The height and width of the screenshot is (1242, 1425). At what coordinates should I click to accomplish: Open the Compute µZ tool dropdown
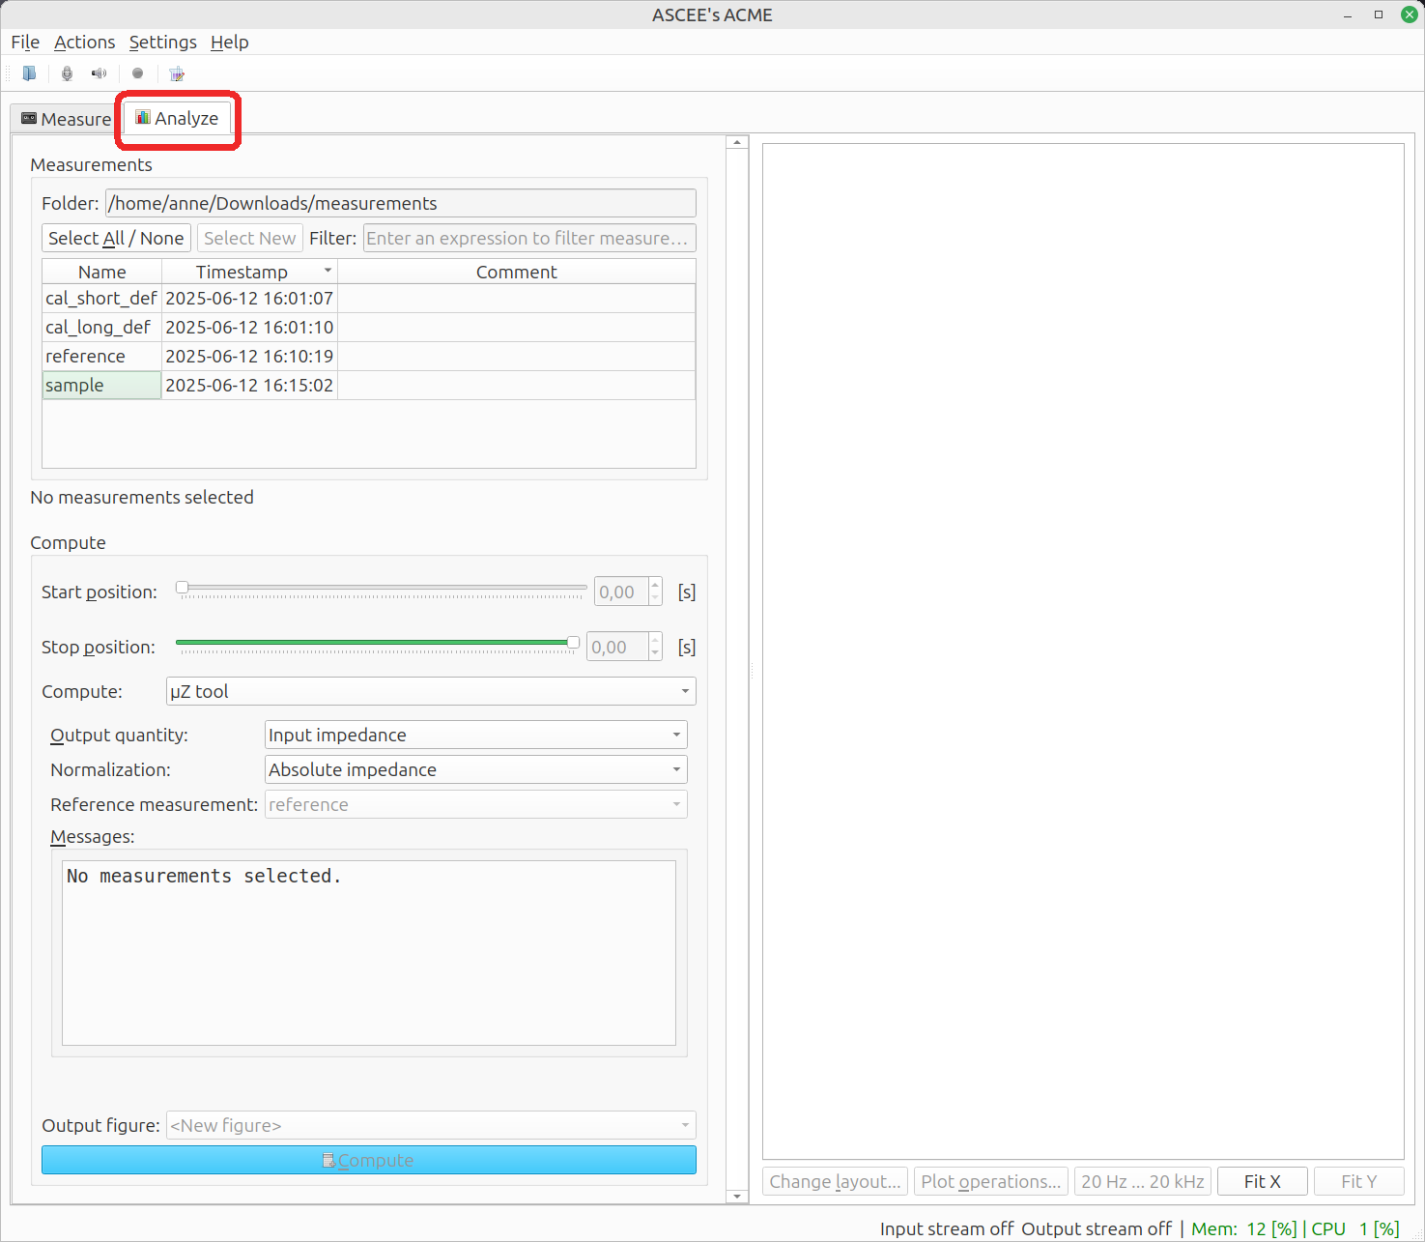pos(431,691)
